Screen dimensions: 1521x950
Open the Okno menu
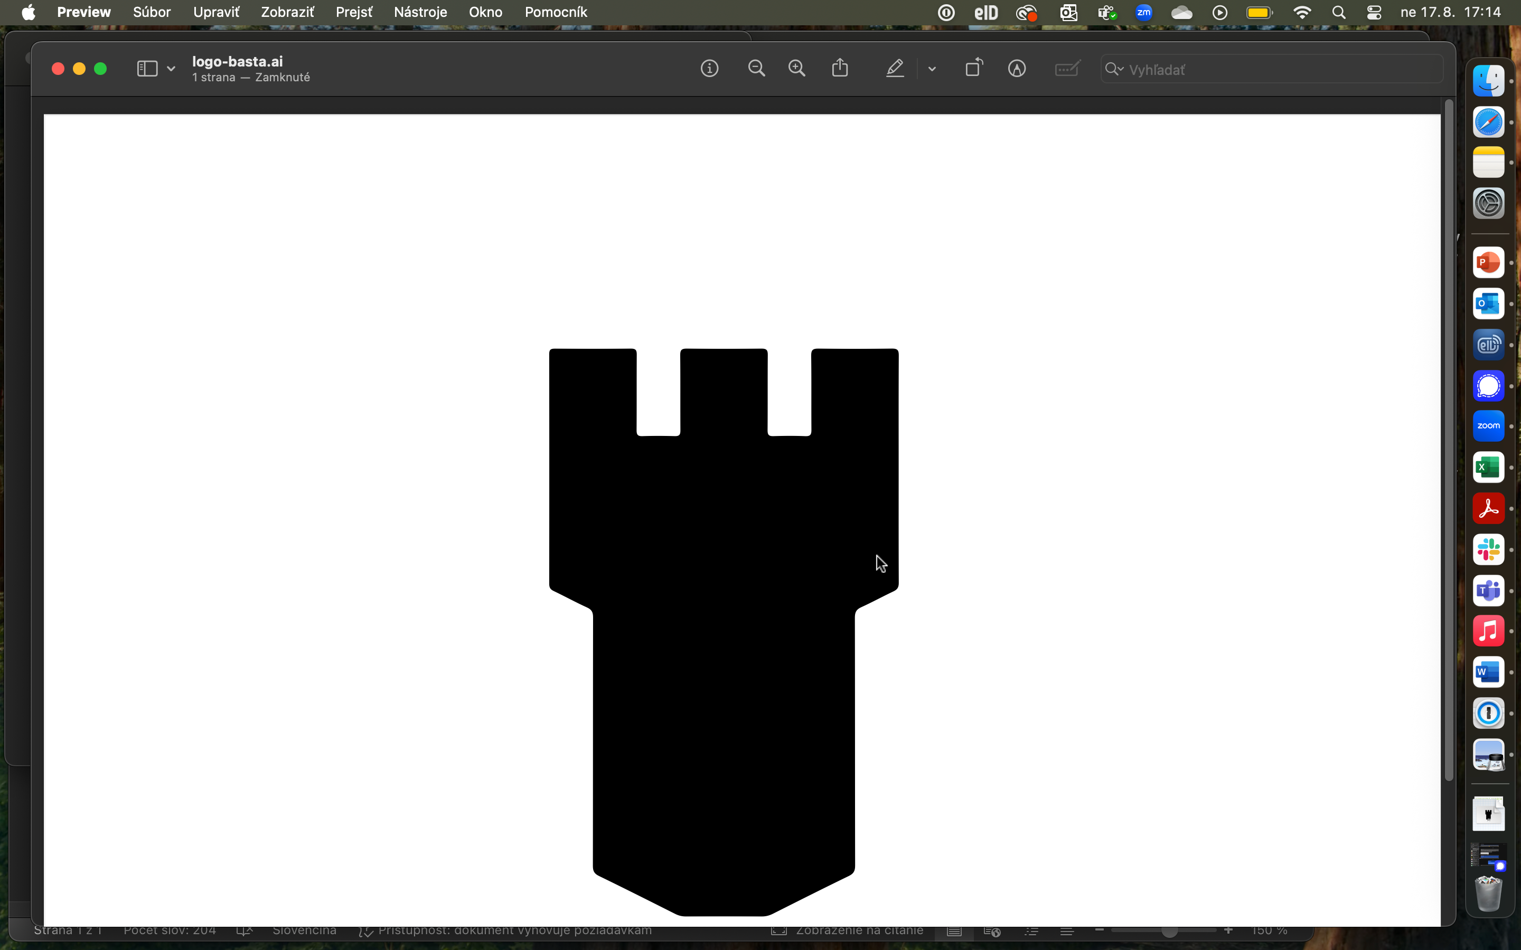tap(485, 12)
